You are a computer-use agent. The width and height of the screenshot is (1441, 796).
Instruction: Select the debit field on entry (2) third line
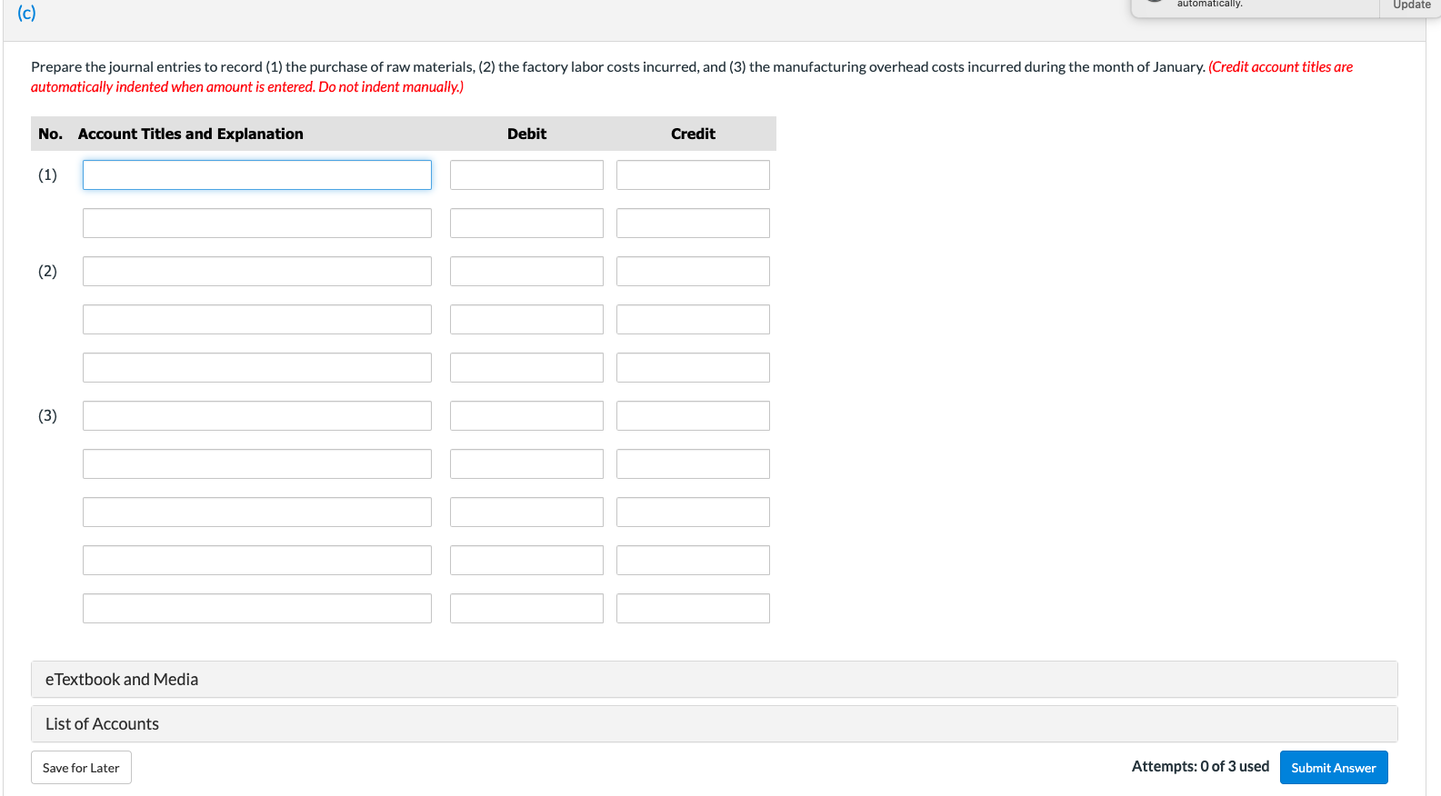click(526, 368)
